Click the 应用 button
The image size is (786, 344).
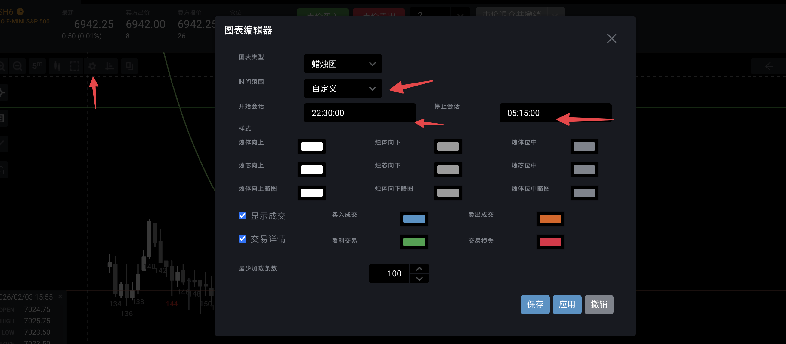coord(567,304)
